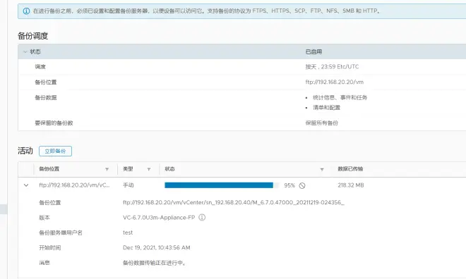Click the info icon in the backup notice banner
Screen dimensions: 466x279
click(x=26, y=11)
